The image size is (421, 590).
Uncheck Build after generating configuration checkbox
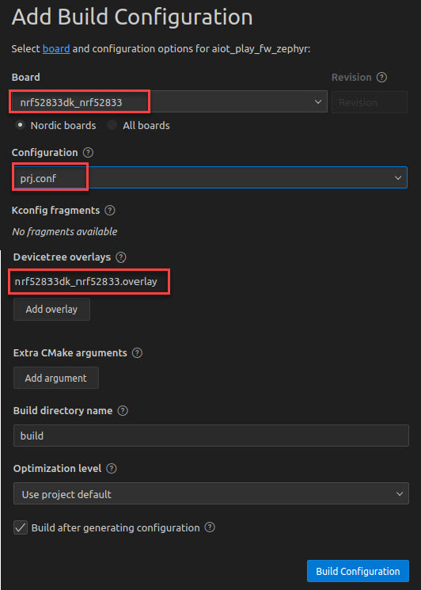coord(21,527)
